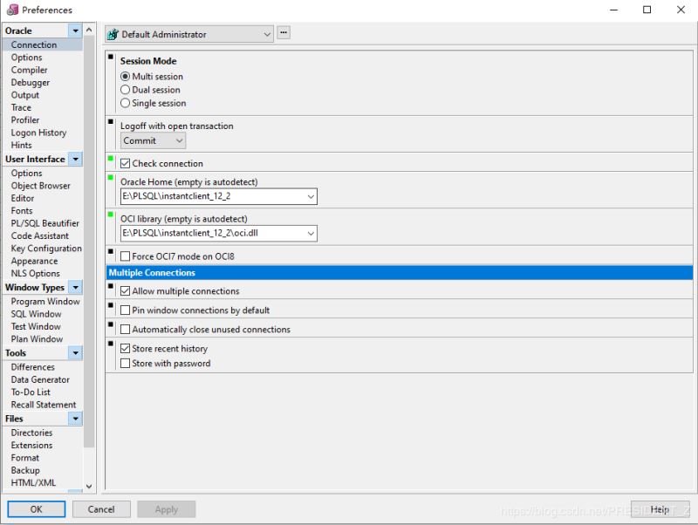Image resolution: width=698 pixels, height=525 pixels.
Task: Enable Store with password checkbox
Action: pos(125,364)
